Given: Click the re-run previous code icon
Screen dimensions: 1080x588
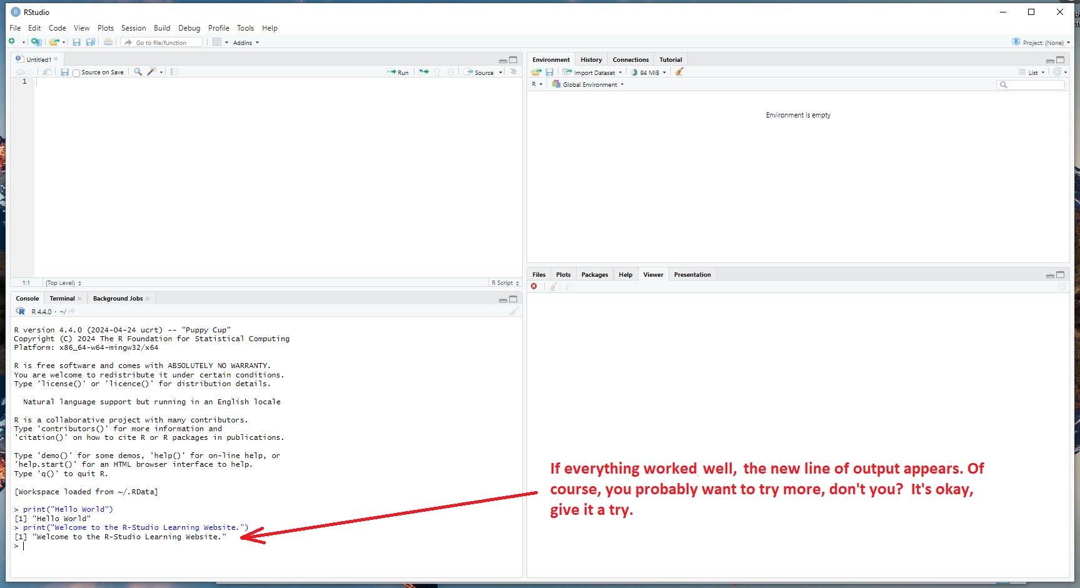Looking at the screenshot, I should click(x=424, y=72).
